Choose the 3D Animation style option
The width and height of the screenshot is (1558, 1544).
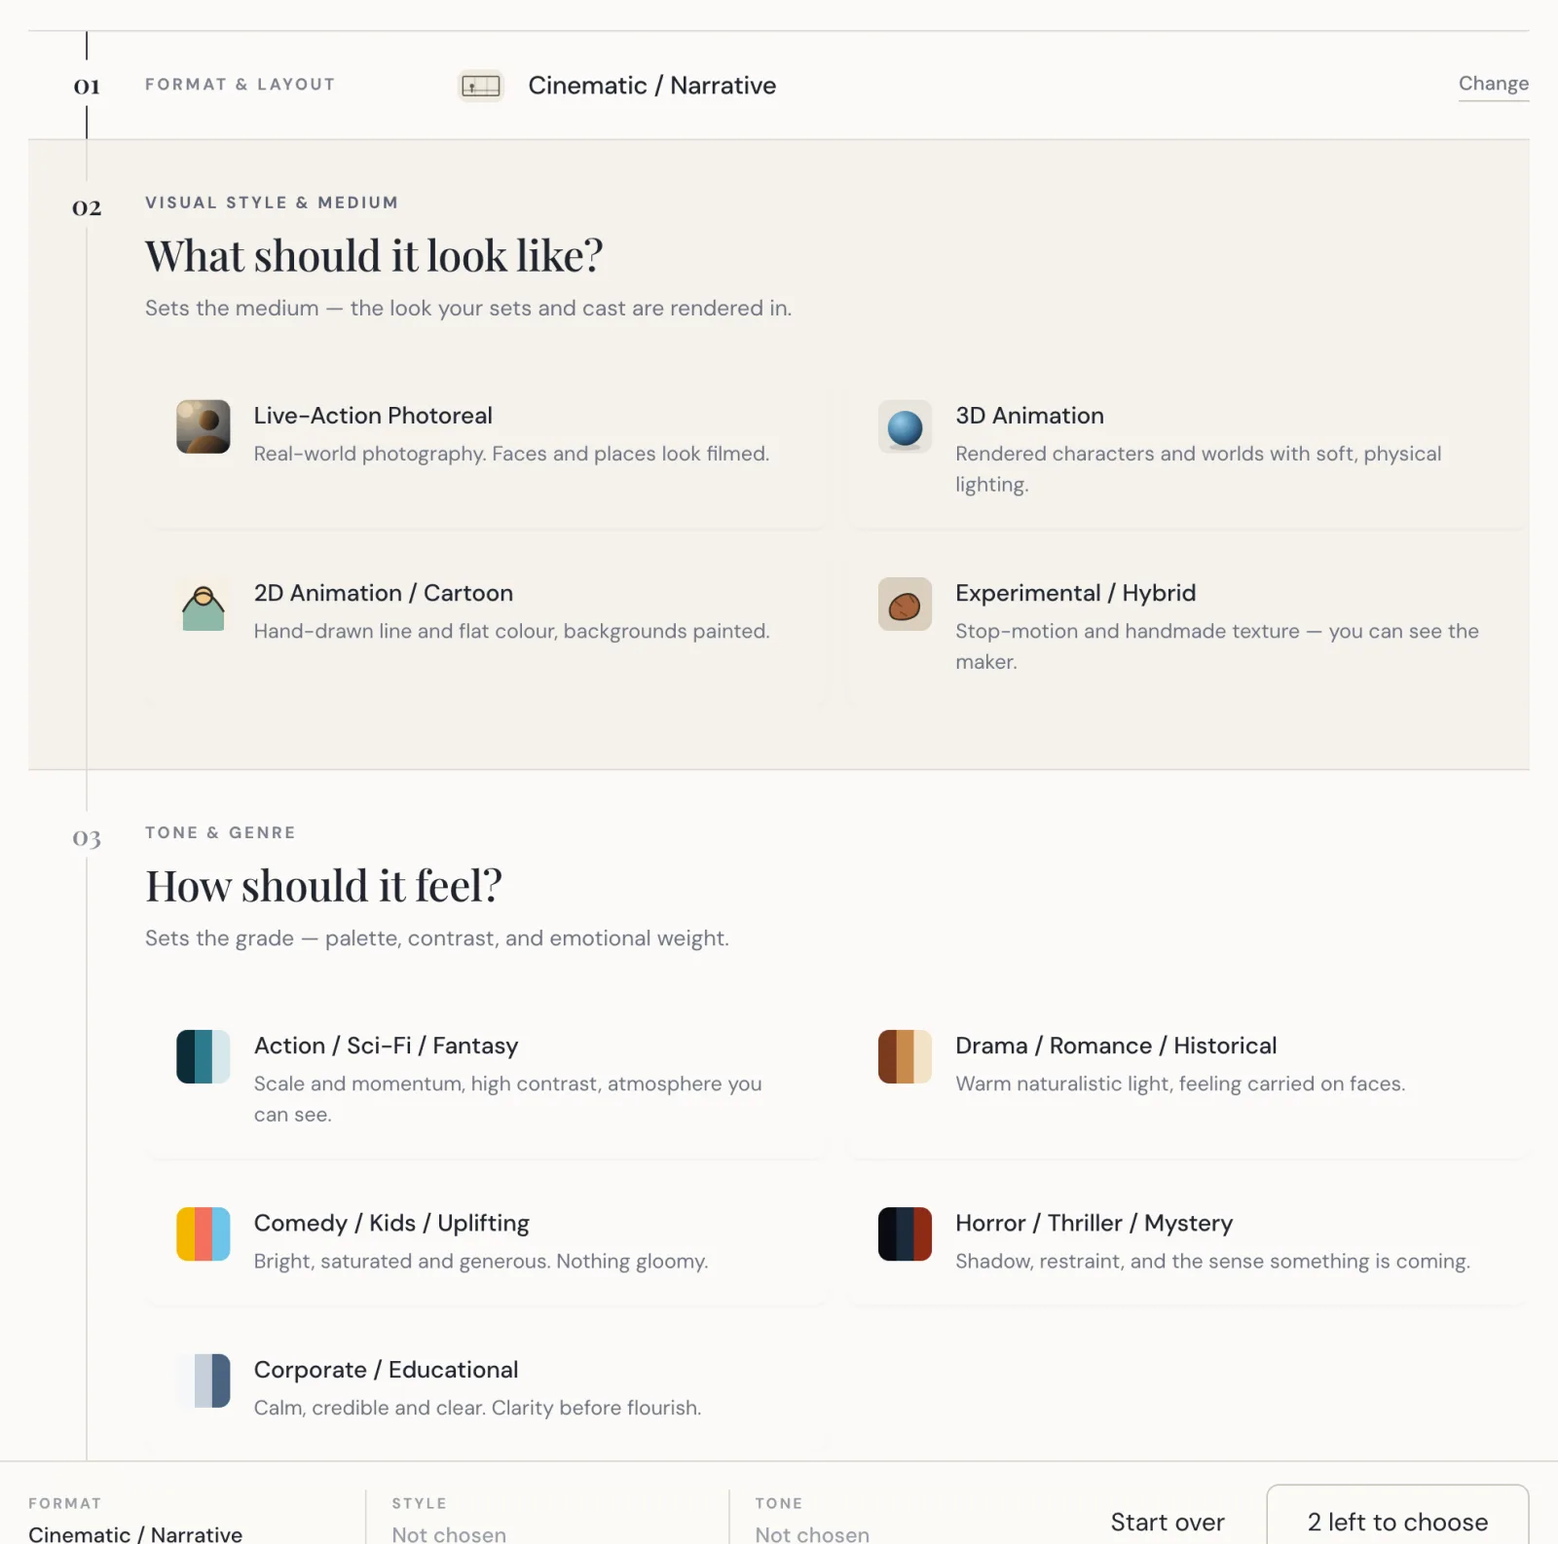[x=1188, y=452]
